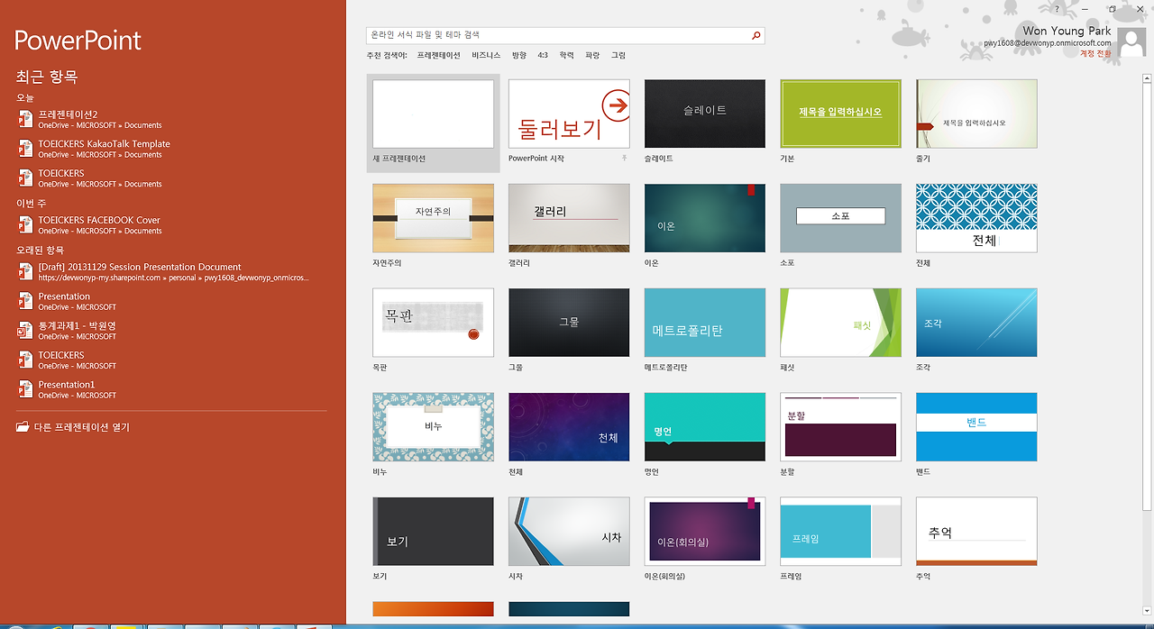Click the 계정 전환 account switch link
1154x629 pixels.
1095,53
